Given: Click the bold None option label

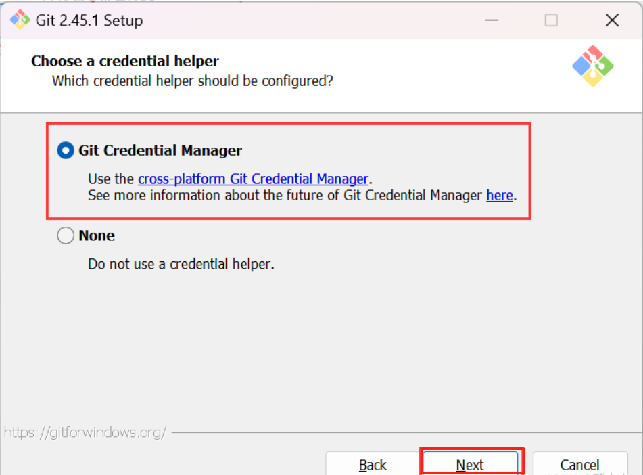Looking at the screenshot, I should [x=97, y=235].
